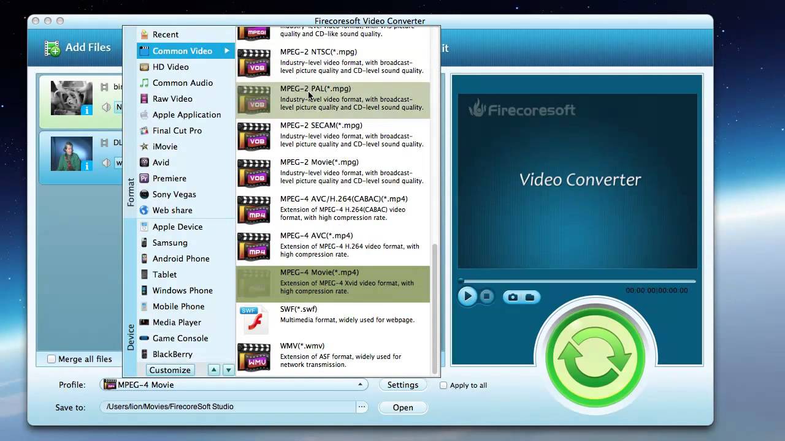This screenshot has width=785, height=441.
Task: Click the Settings button
Action: (403, 385)
